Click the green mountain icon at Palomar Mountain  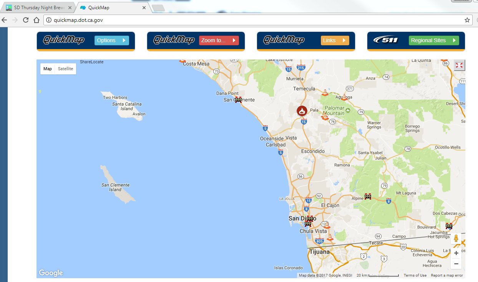tap(348, 110)
